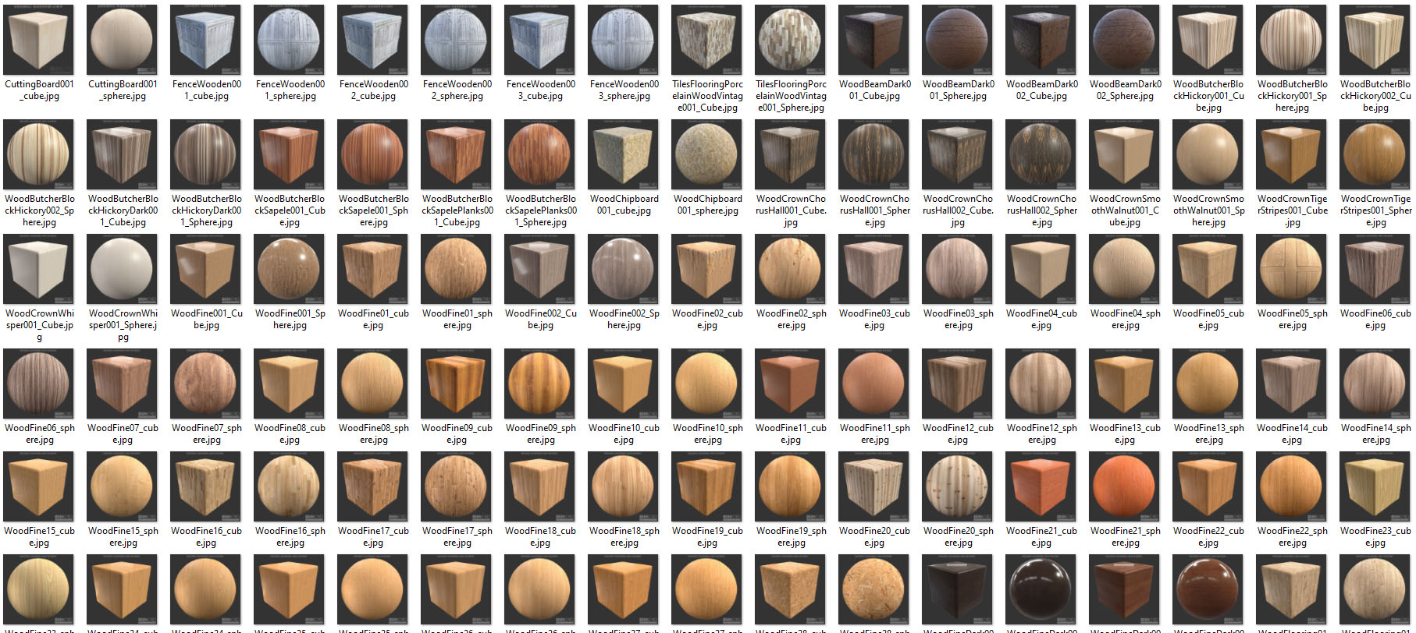1416x633 pixels.
Task: Open the WoodChipboard001_cube.jpg image
Action: 624,154
